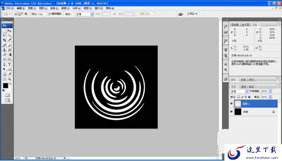Image resolution: width=282 pixels, height=161 pixels.
Task: Hide the selected blue-highlighted layer via its eye icon
Action: (231, 104)
